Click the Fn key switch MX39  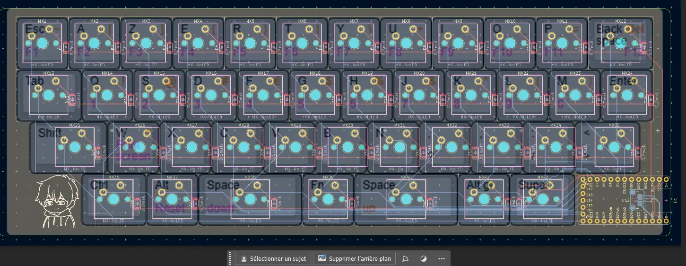(x=328, y=199)
